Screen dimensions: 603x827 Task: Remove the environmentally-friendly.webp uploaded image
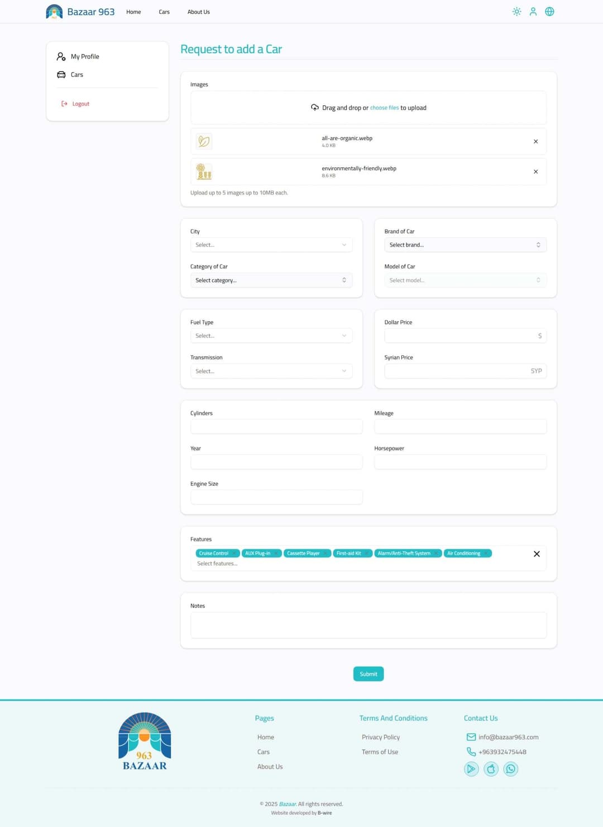click(535, 172)
